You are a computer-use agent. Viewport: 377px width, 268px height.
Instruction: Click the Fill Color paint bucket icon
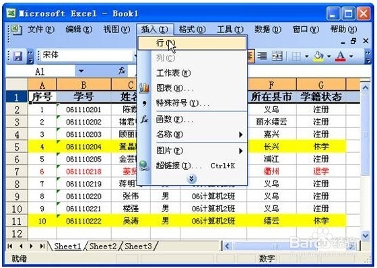click(318, 57)
